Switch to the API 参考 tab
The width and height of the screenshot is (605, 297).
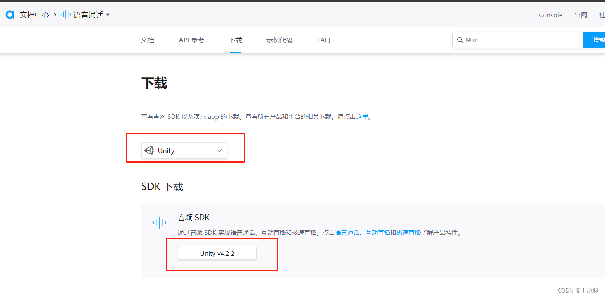[192, 40]
